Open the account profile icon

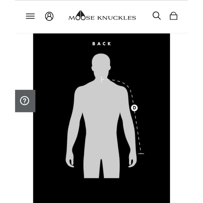pos(49,16)
